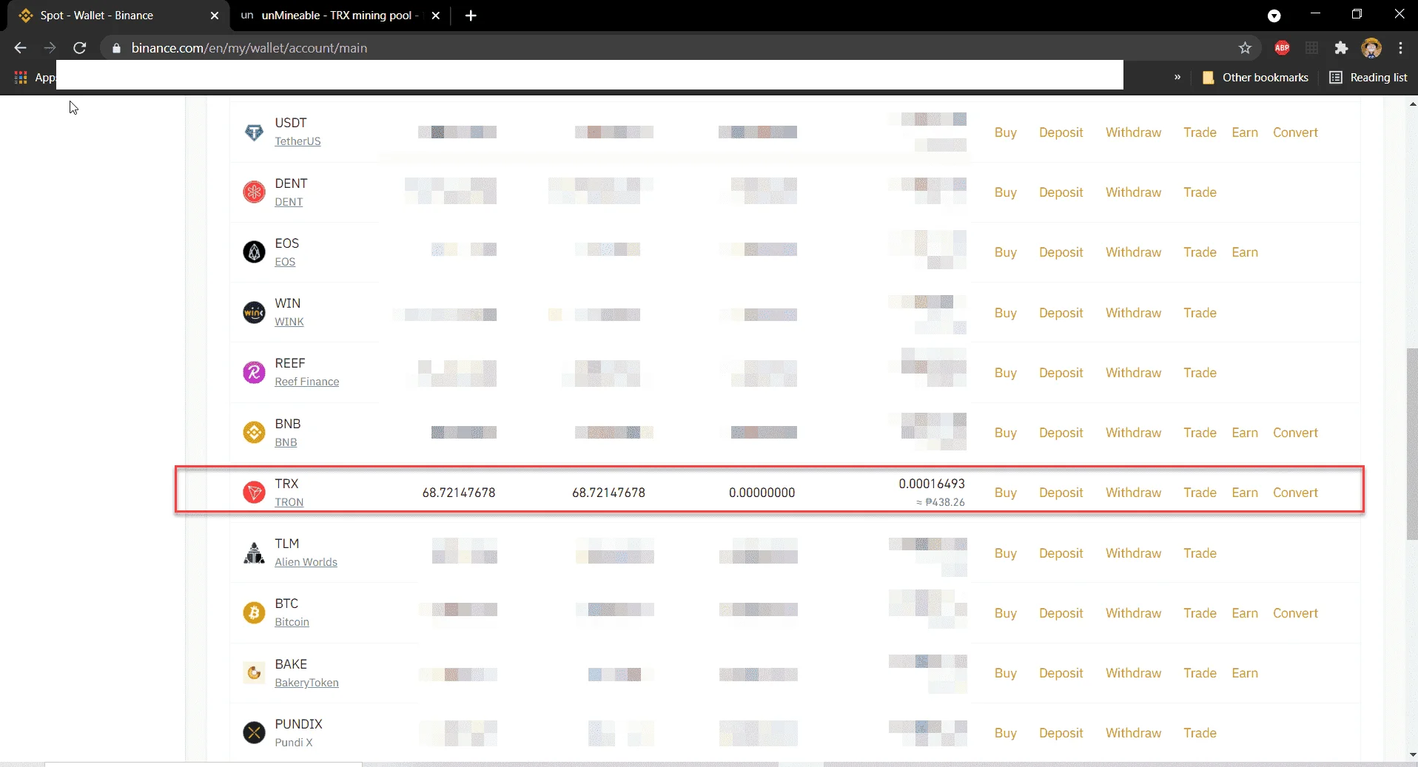This screenshot has width=1418, height=767.
Task: Open the TetherUS coin name link
Action: [x=298, y=141]
